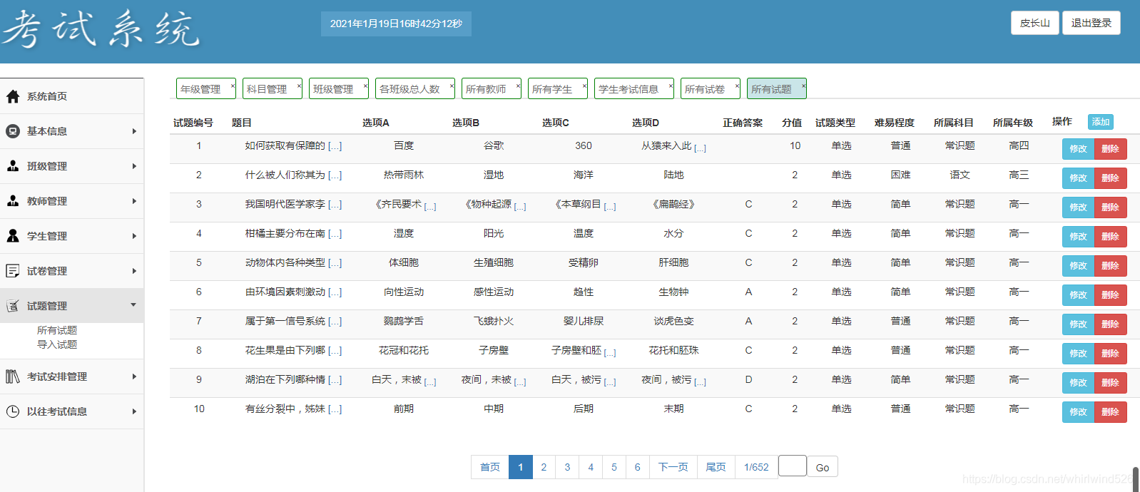Click 修改 for question 1
1140x492 pixels.
pos(1079,149)
